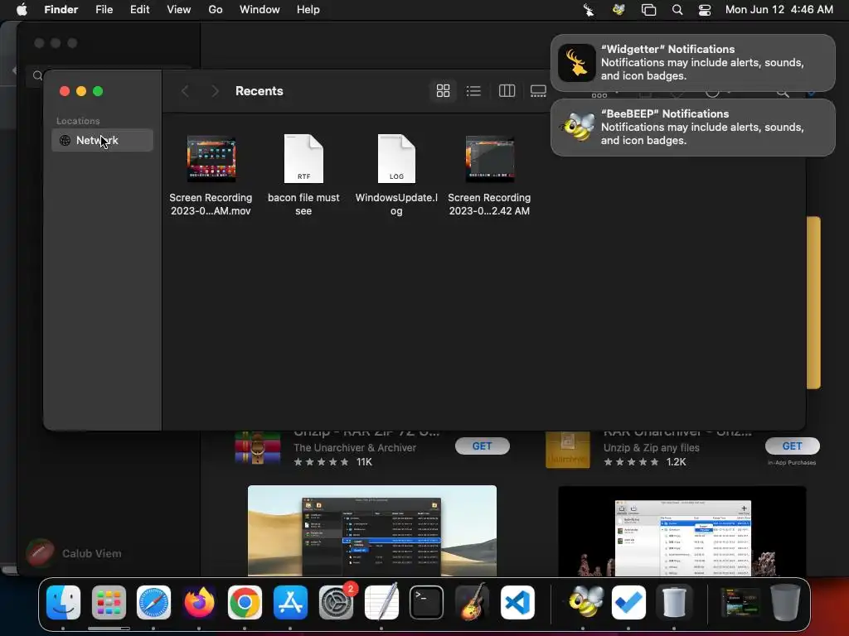Open Spotlight search in menu bar

(677, 10)
